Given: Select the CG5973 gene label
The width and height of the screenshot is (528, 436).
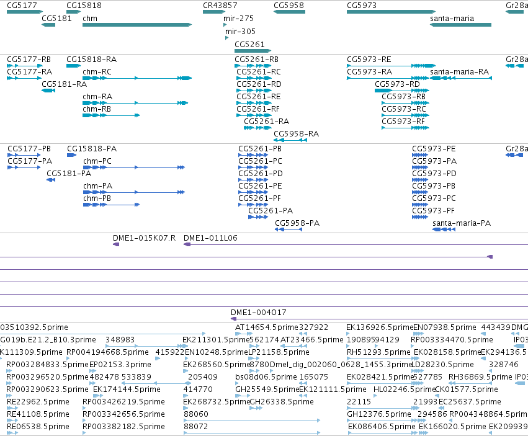Looking at the screenshot, I should pos(362,6).
